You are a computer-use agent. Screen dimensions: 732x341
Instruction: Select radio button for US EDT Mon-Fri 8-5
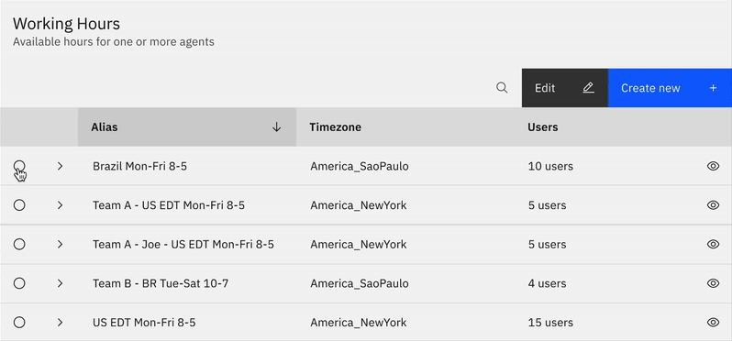(19, 323)
